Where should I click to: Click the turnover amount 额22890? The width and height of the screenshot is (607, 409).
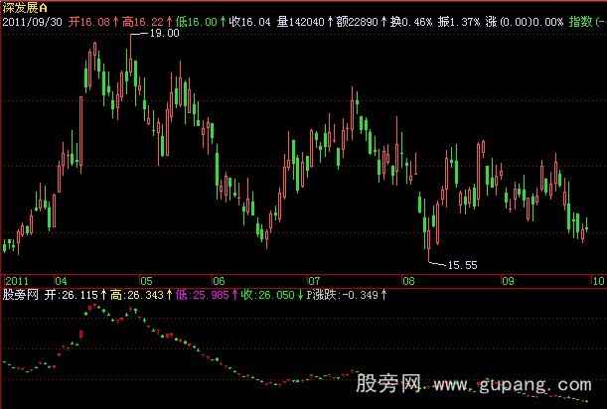pos(357,22)
